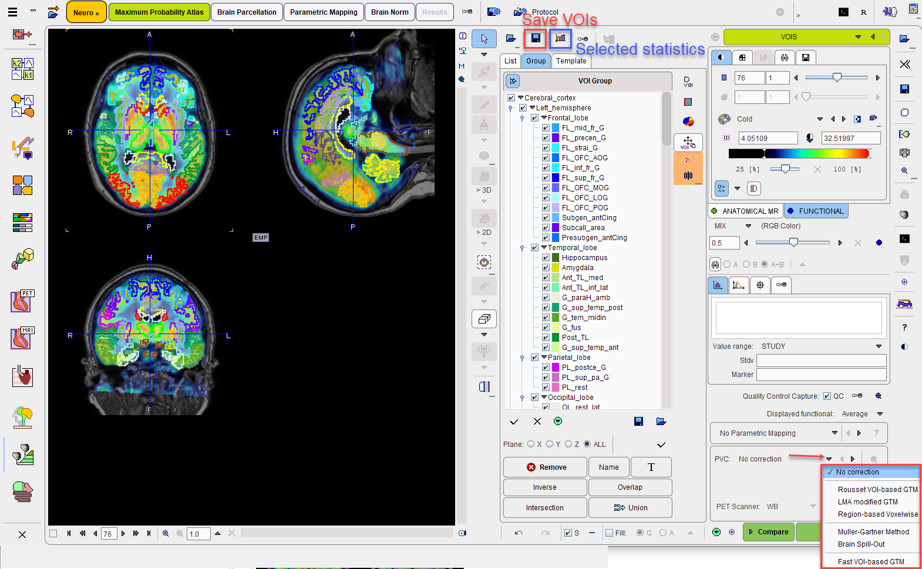Click the PET heart module sidebar icon
This screenshot has height=569, width=922.
click(23, 301)
